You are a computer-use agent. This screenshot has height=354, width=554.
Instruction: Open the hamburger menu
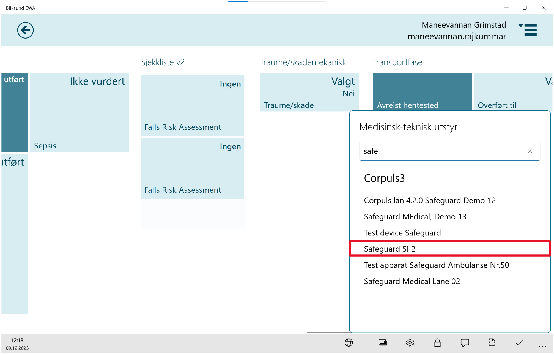point(530,30)
